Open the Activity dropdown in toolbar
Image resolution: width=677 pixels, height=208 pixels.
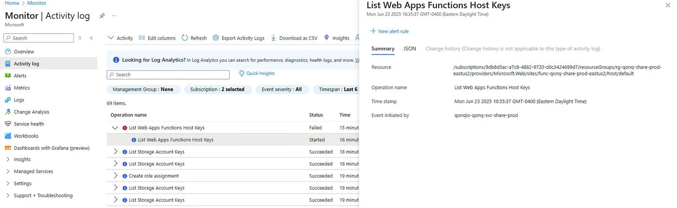[120, 38]
